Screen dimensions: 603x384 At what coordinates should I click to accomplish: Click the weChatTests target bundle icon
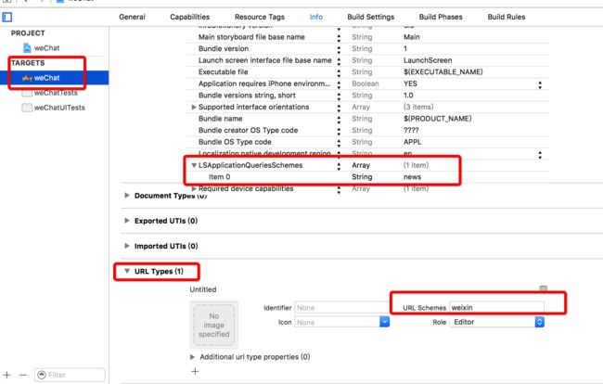click(x=27, y=93)
